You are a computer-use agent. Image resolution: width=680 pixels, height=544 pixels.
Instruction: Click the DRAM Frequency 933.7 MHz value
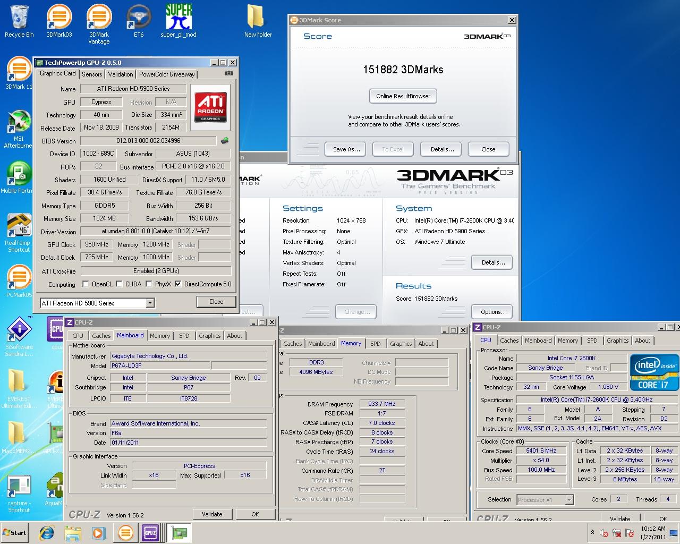[x=382, y=404]
